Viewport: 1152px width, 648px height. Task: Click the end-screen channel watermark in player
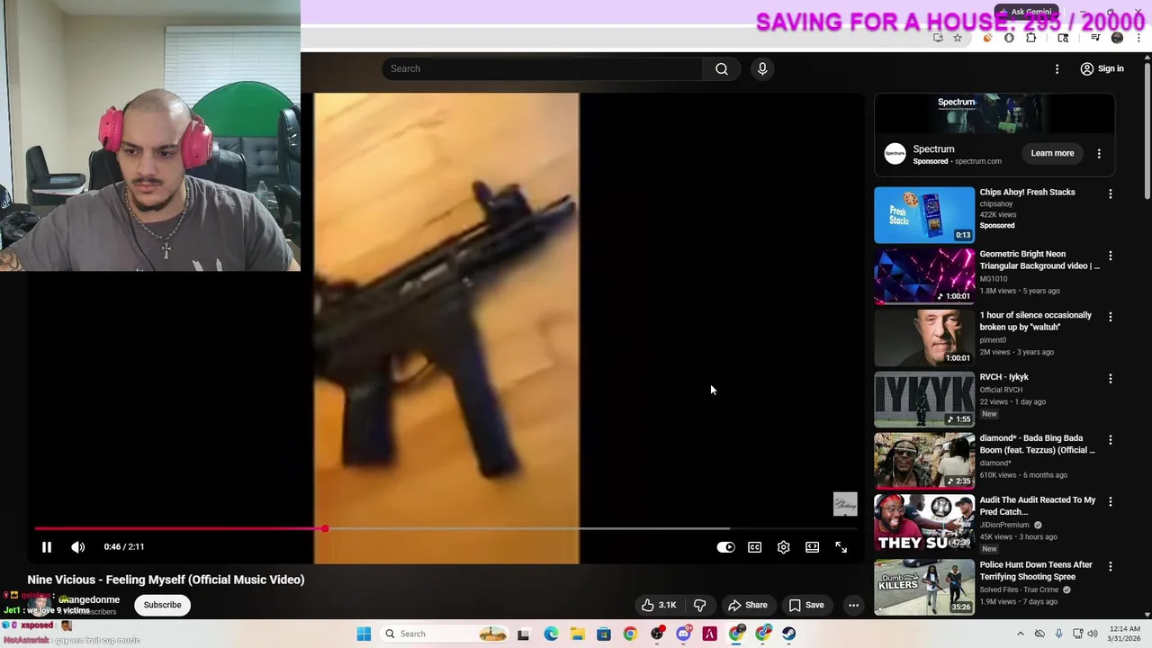click(x=845, y=504)
